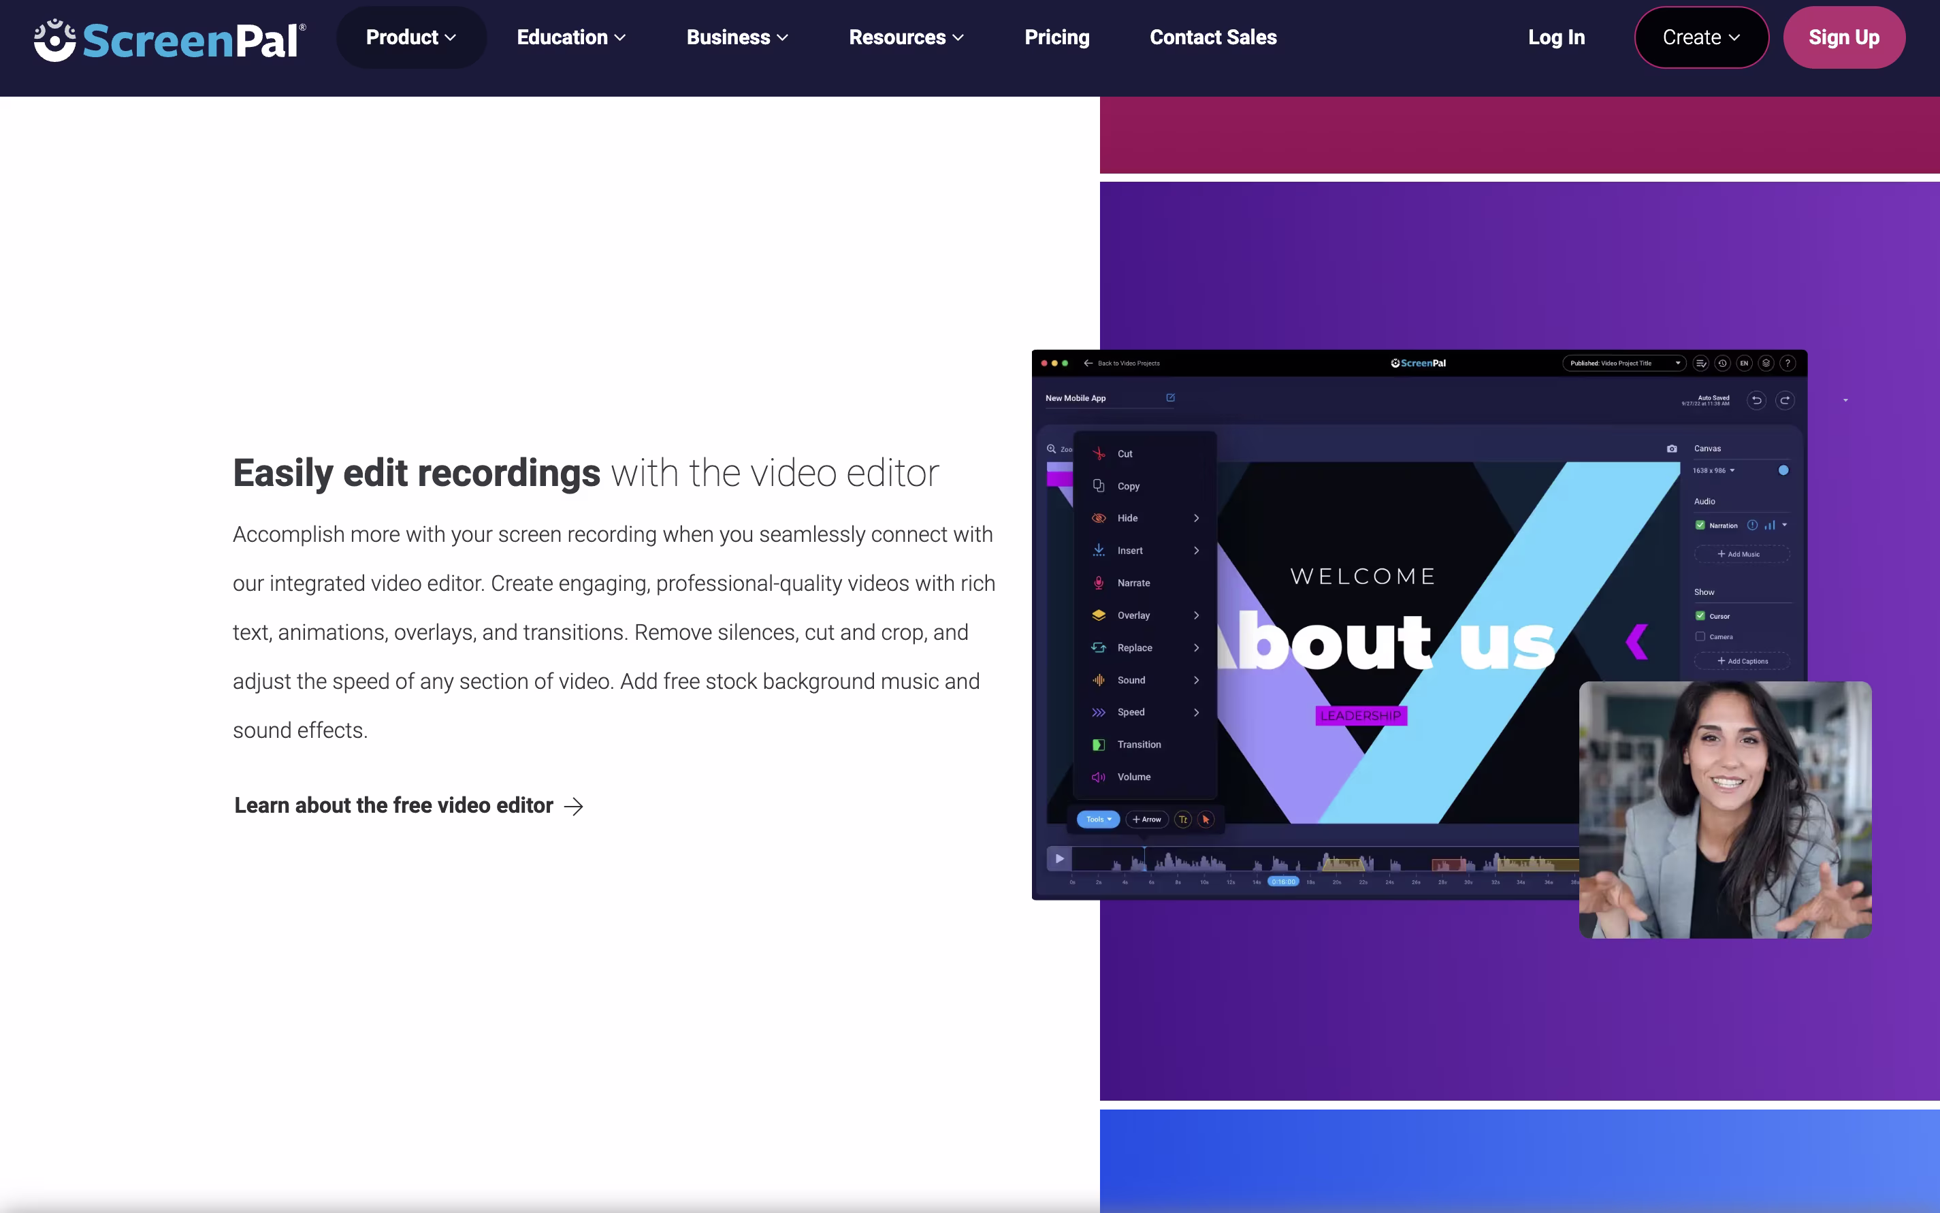
Task: Open the history clock icon
Action: click(1723, 363)
